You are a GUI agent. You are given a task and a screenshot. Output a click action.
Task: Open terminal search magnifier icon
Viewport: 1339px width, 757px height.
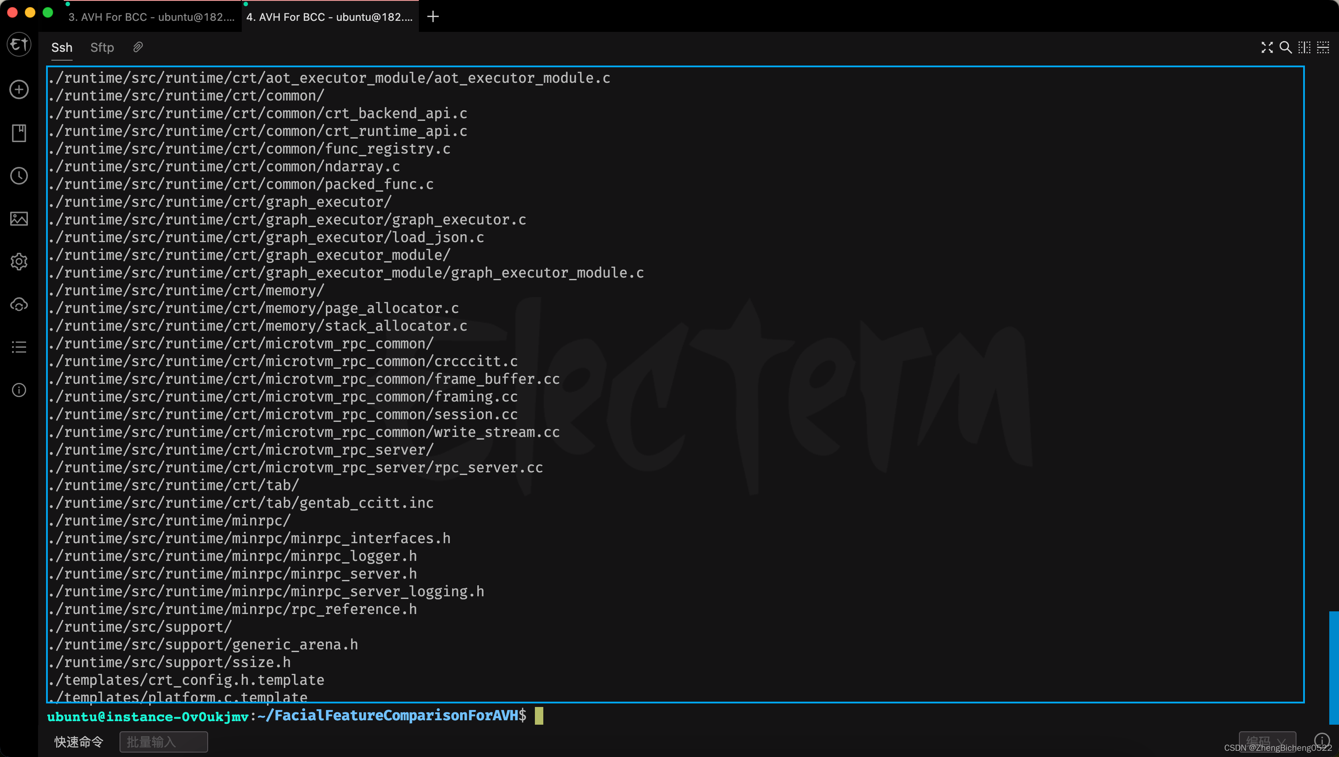(1285, 47)
